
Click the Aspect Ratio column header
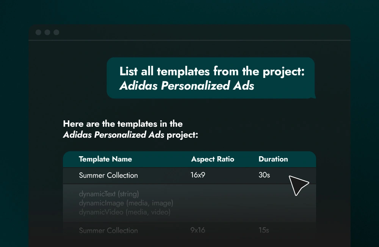(x=213, y=159)
